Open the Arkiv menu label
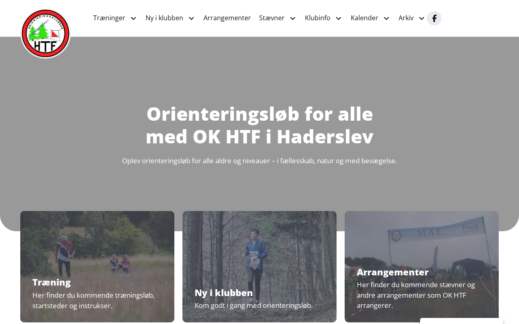 406,18
